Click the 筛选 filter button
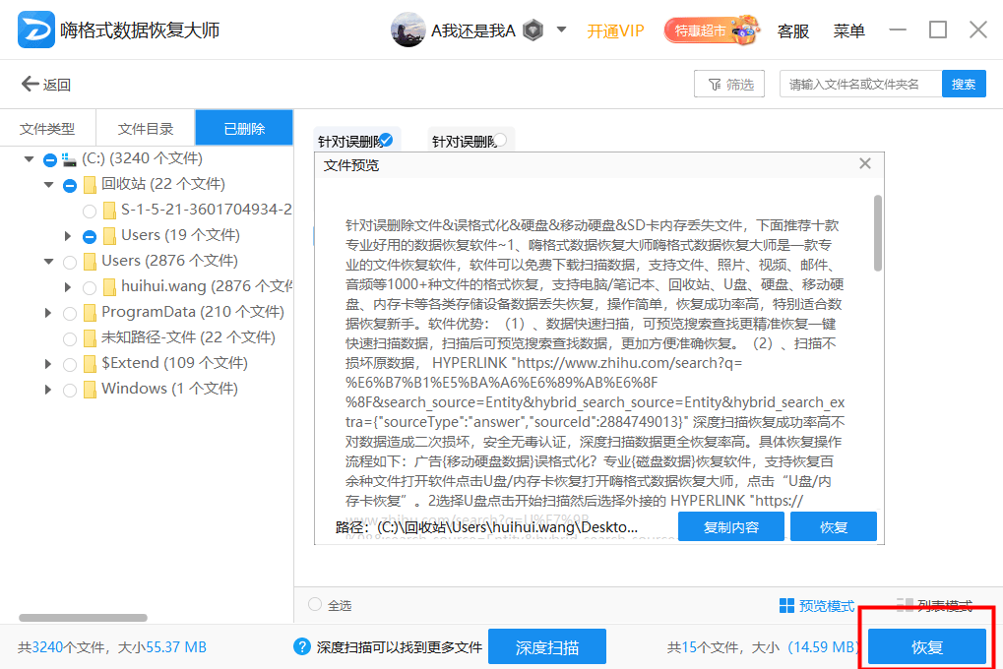The image size is (1003, 669). pos(729,85)
